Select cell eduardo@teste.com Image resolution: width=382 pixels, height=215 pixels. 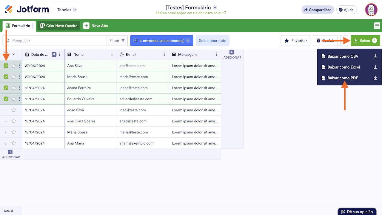(143, 99)
